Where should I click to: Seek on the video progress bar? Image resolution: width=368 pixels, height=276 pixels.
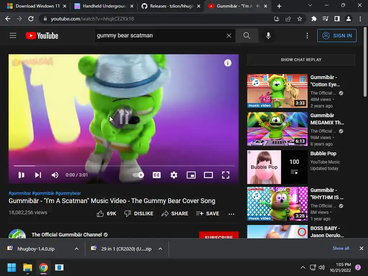pyautogui.click(x=124, y=166)
